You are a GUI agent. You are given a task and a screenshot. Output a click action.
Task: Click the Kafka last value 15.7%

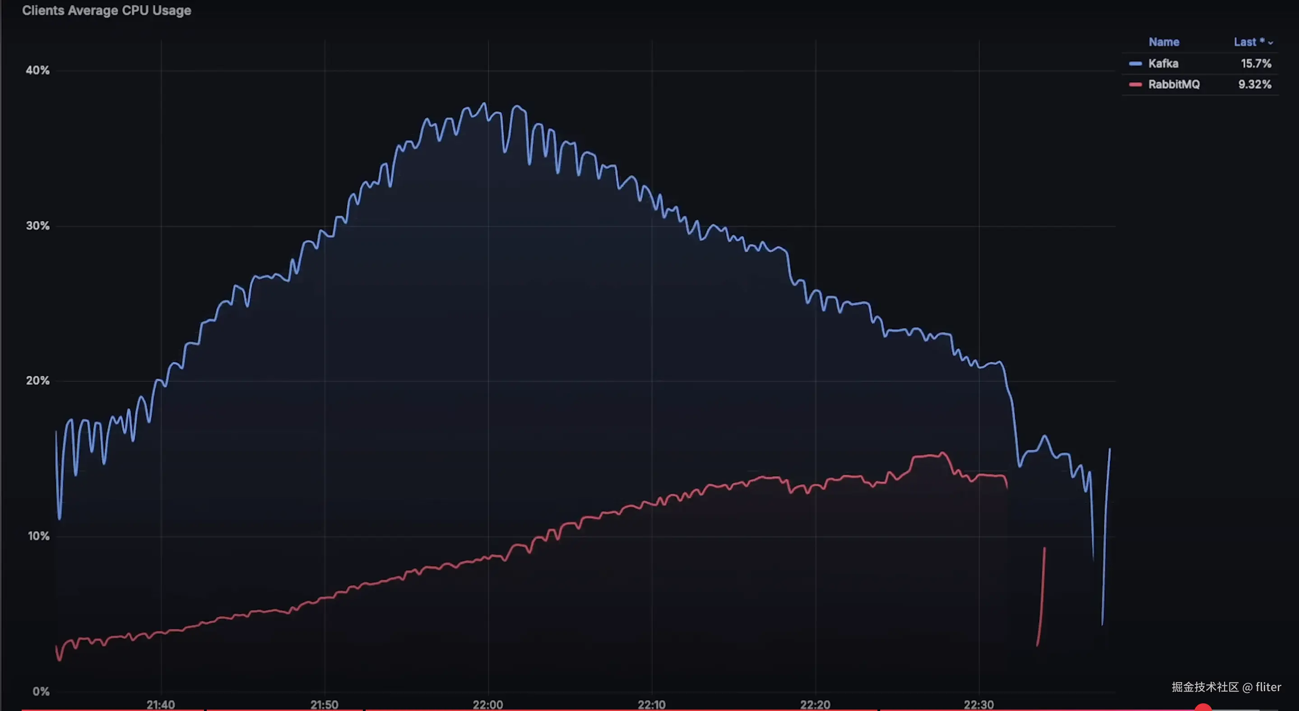[1256, 64]
